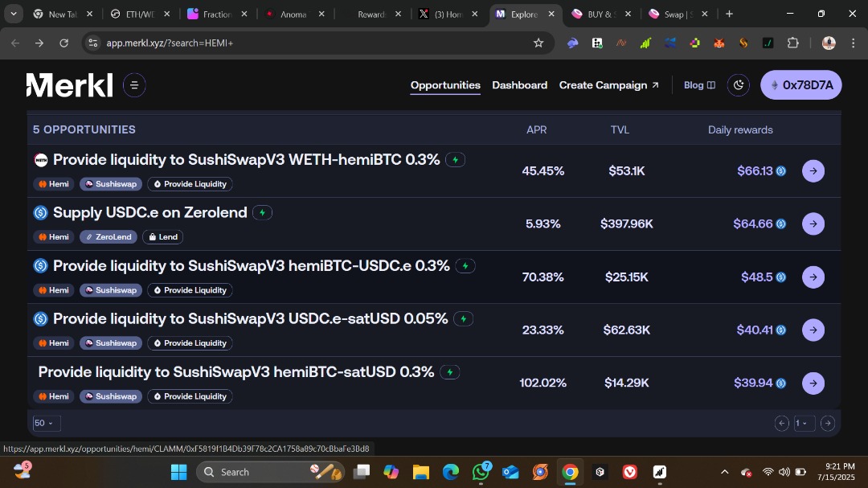Viewport: 868px width, 488px height.
Task: Select Lend tag in Zerolend row
Action: pyautogui.click(x=162, y=237)
